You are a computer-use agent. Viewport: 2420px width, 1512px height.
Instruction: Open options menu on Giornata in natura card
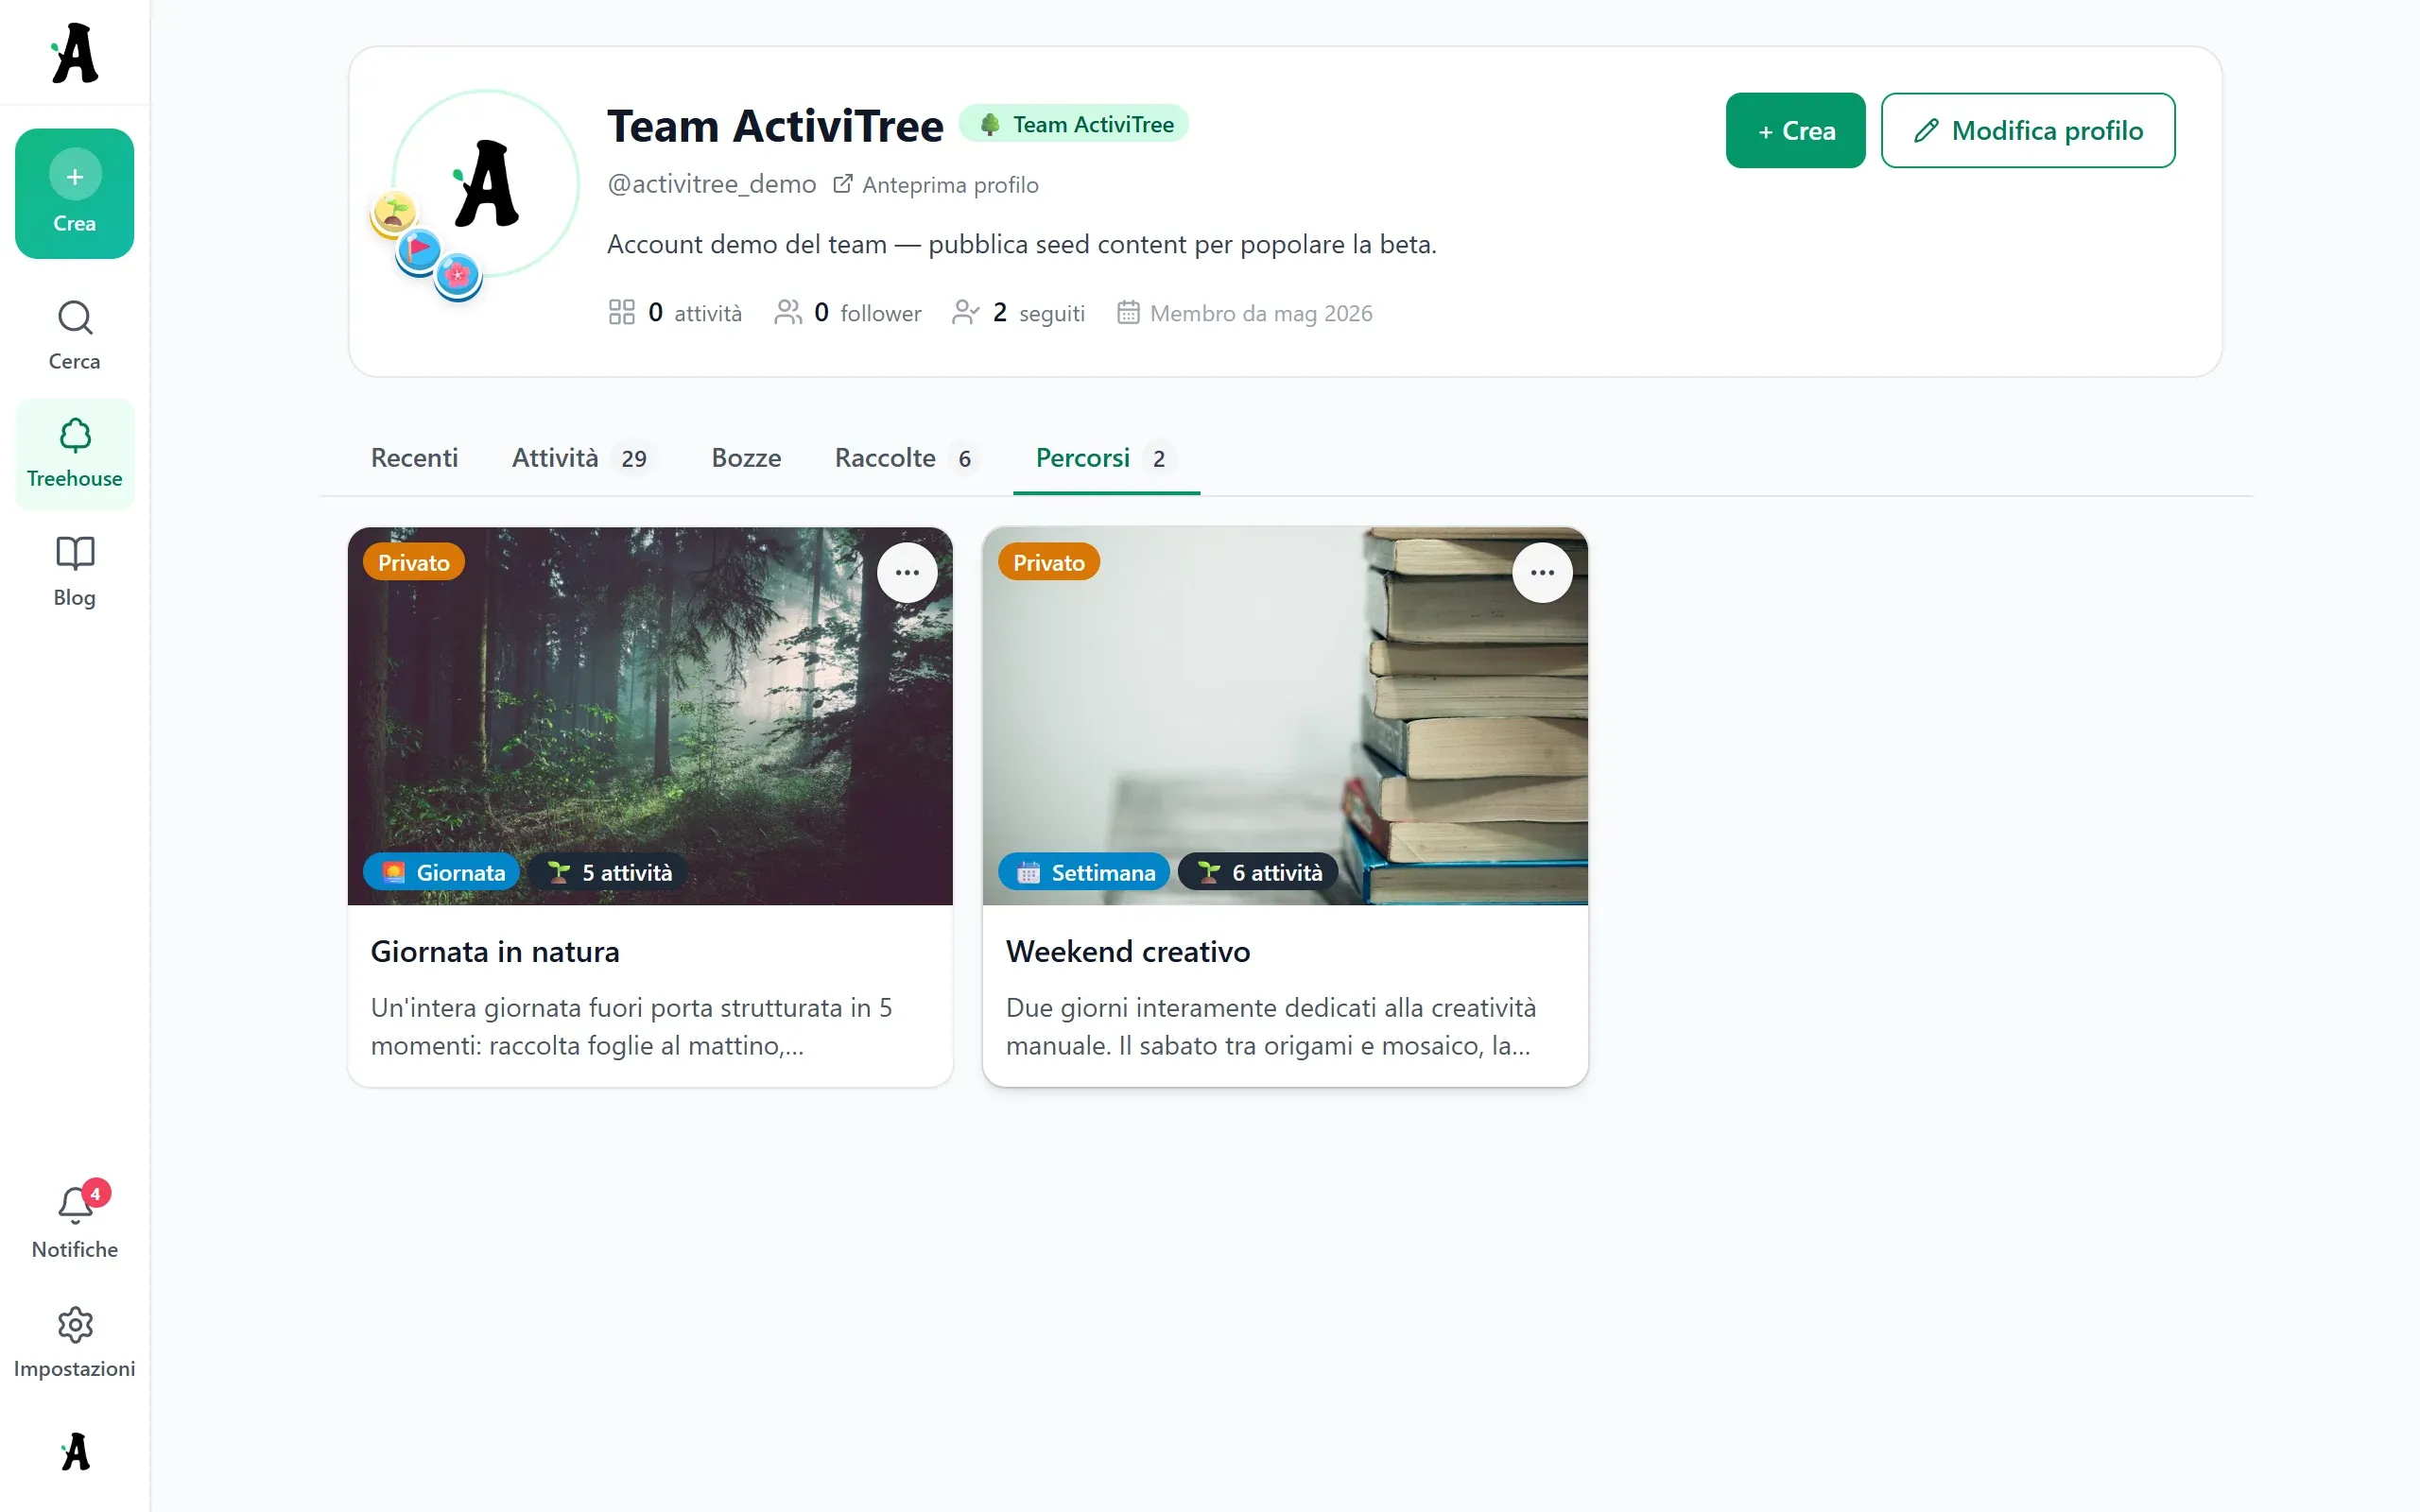(x=907, y=573)
